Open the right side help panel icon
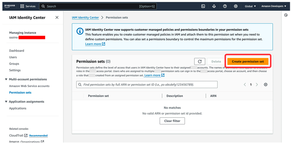Image resolution: width=291 pixels, height=144 pixels. pos(286,15)
